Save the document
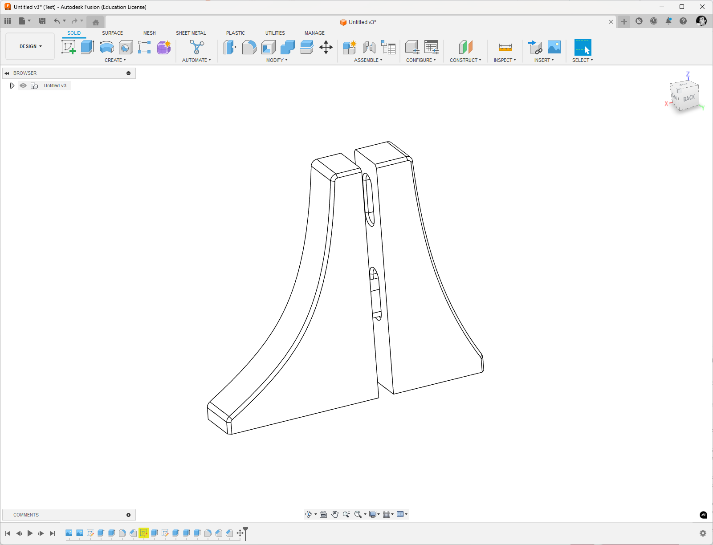This screenshot has height=545, width=713. tap(42, 21)
